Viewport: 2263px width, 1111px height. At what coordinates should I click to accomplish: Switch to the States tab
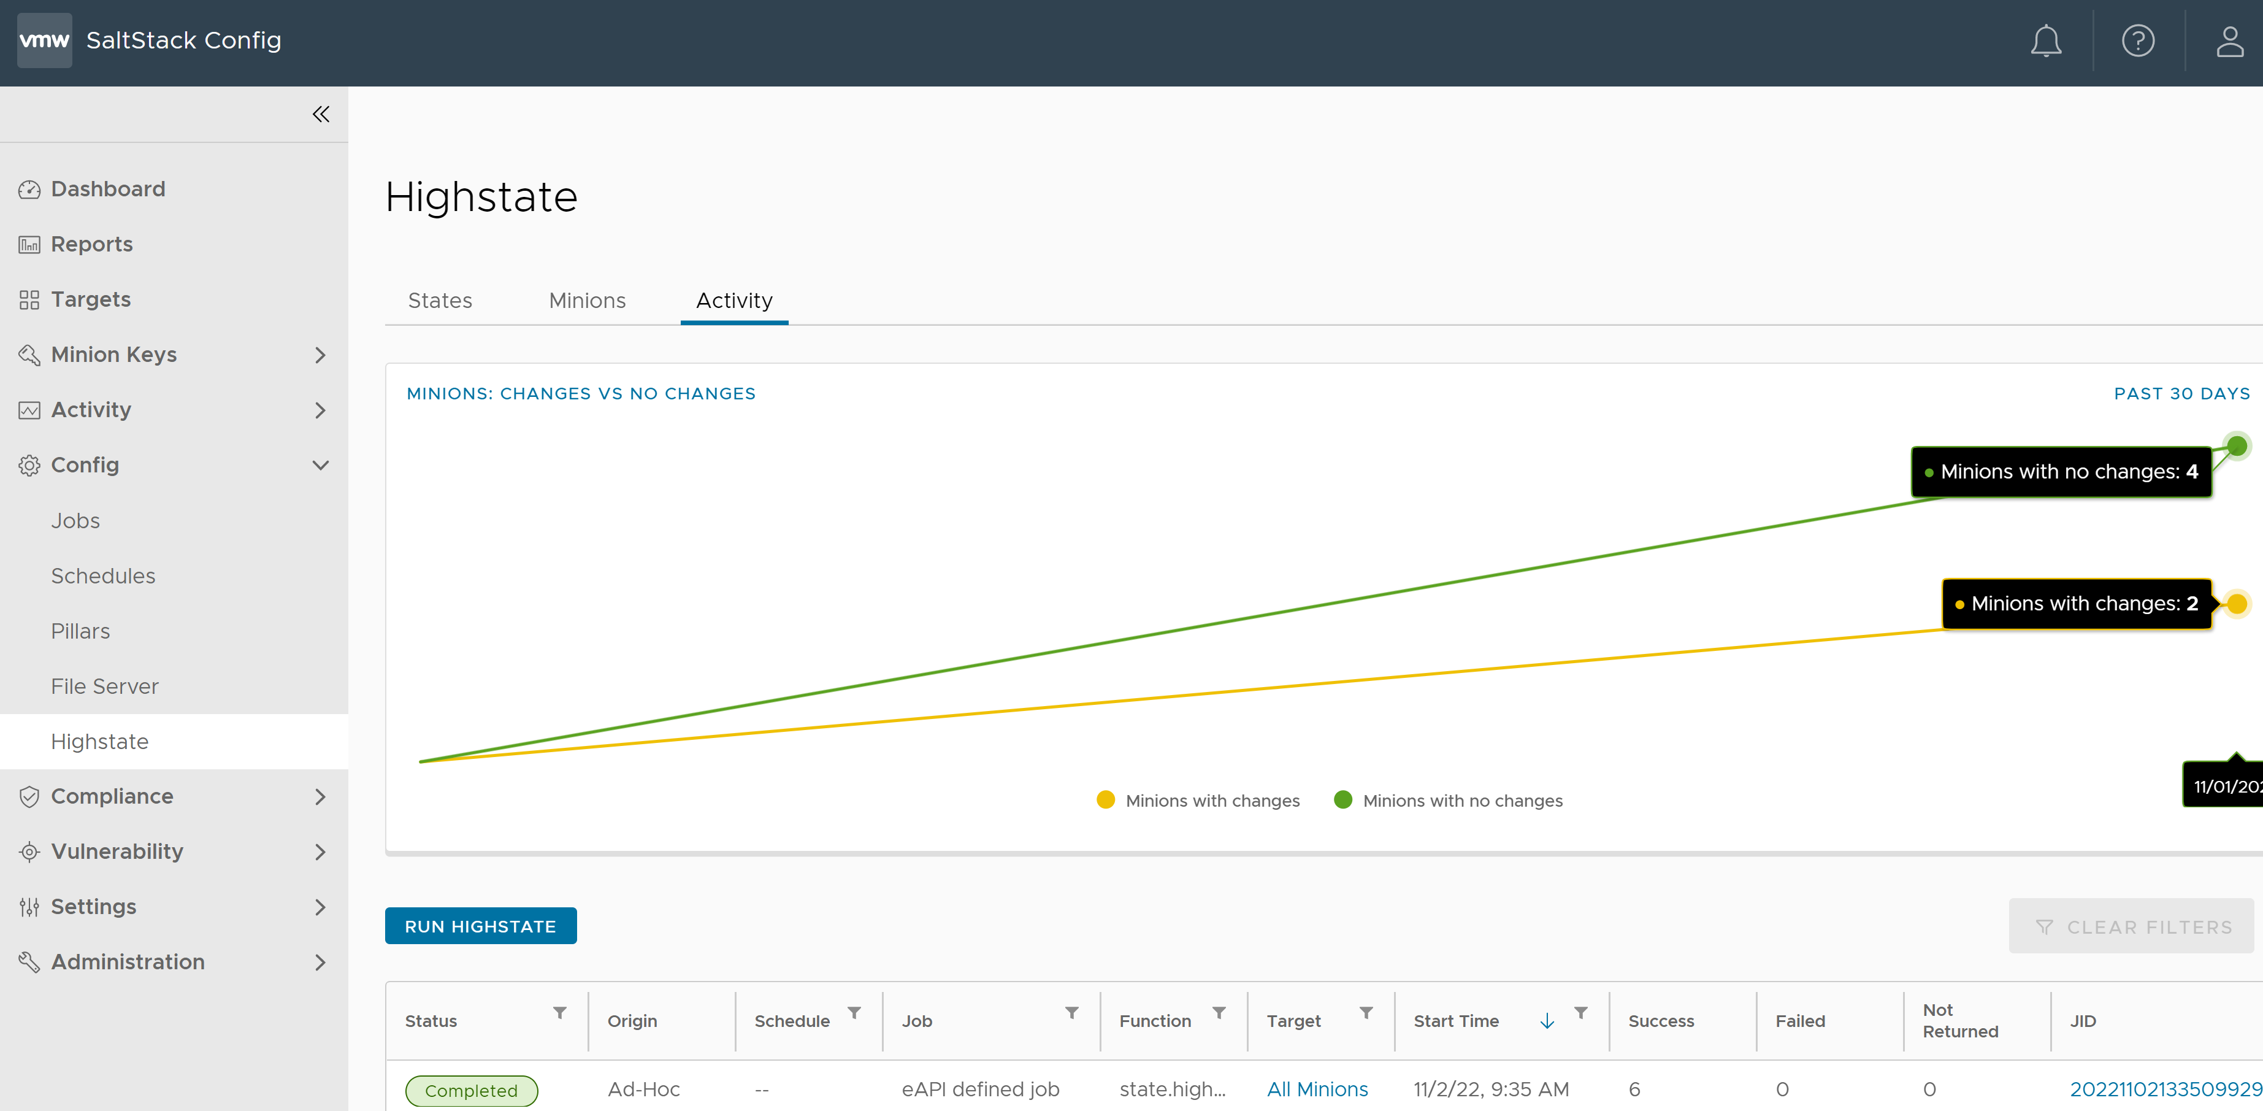(437, 300)
